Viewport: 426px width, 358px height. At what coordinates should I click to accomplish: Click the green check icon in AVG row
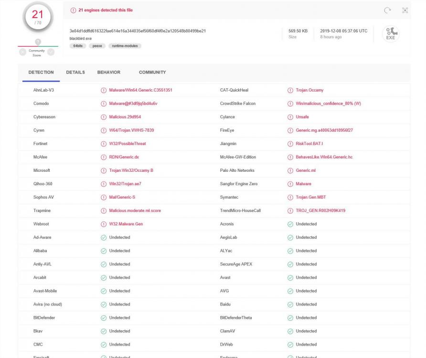coord(290,291)
